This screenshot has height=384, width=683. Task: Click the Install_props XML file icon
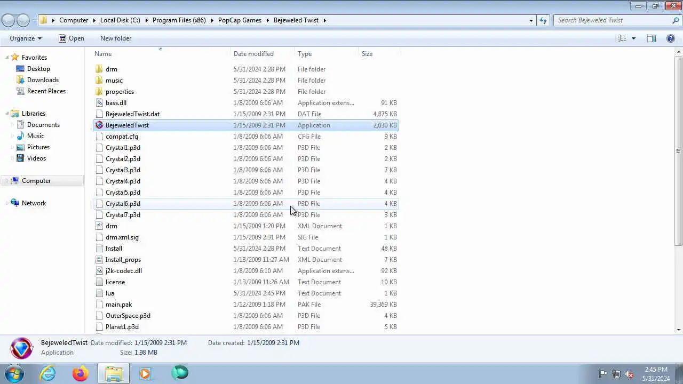pos(99,259)
